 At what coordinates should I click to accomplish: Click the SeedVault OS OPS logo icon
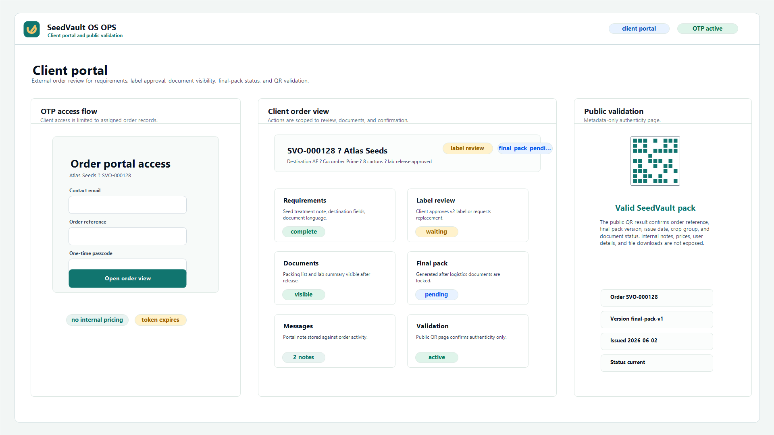31,29
